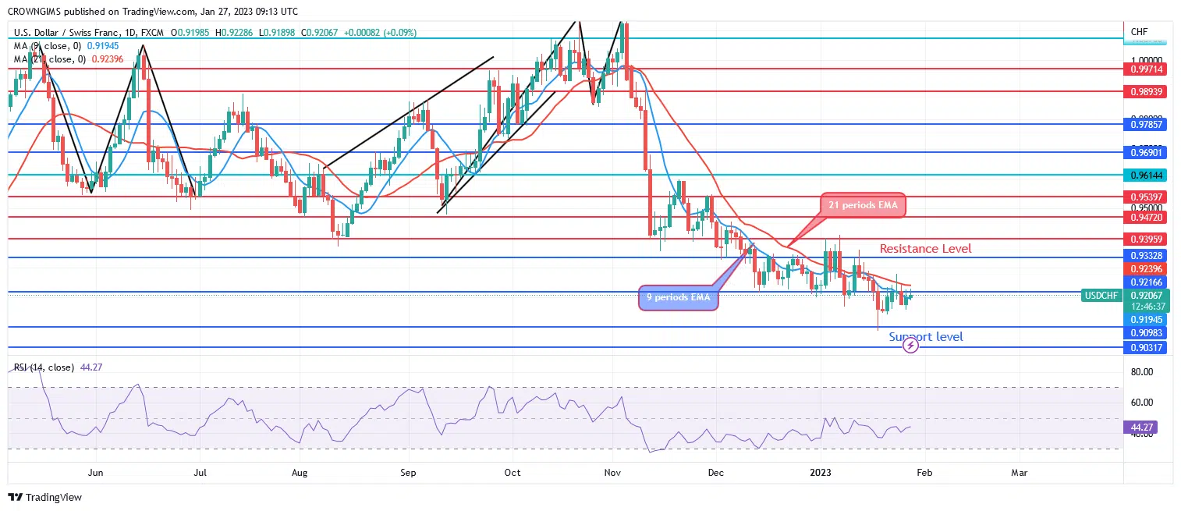Click the Support level text annotation
This screenshot has height=511, width=1181.
[x=926, y=337]
